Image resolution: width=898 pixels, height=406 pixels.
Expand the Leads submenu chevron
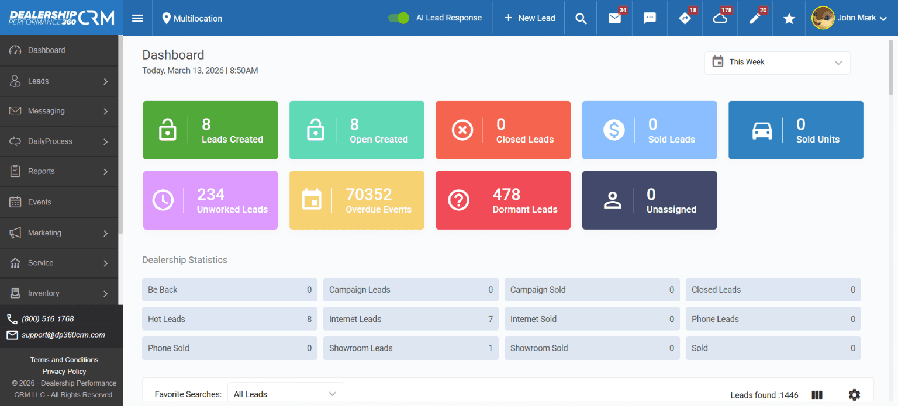pyautogui.click(x=106, y=82)
